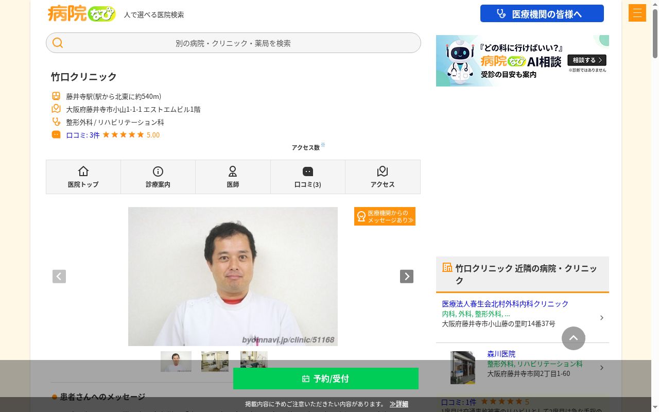
Task: Click the building icon in 近隣の病院 header
Action: coord(447,267)
